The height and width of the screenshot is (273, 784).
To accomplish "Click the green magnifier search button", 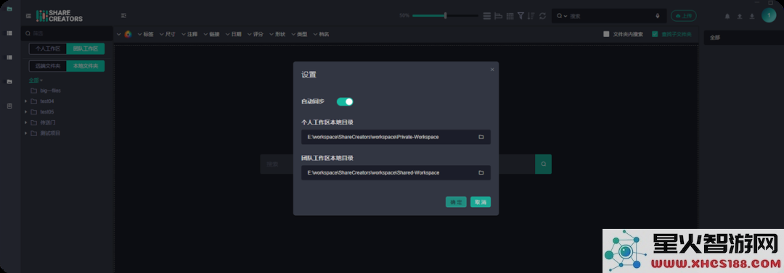I will click(x=543, y=164).
